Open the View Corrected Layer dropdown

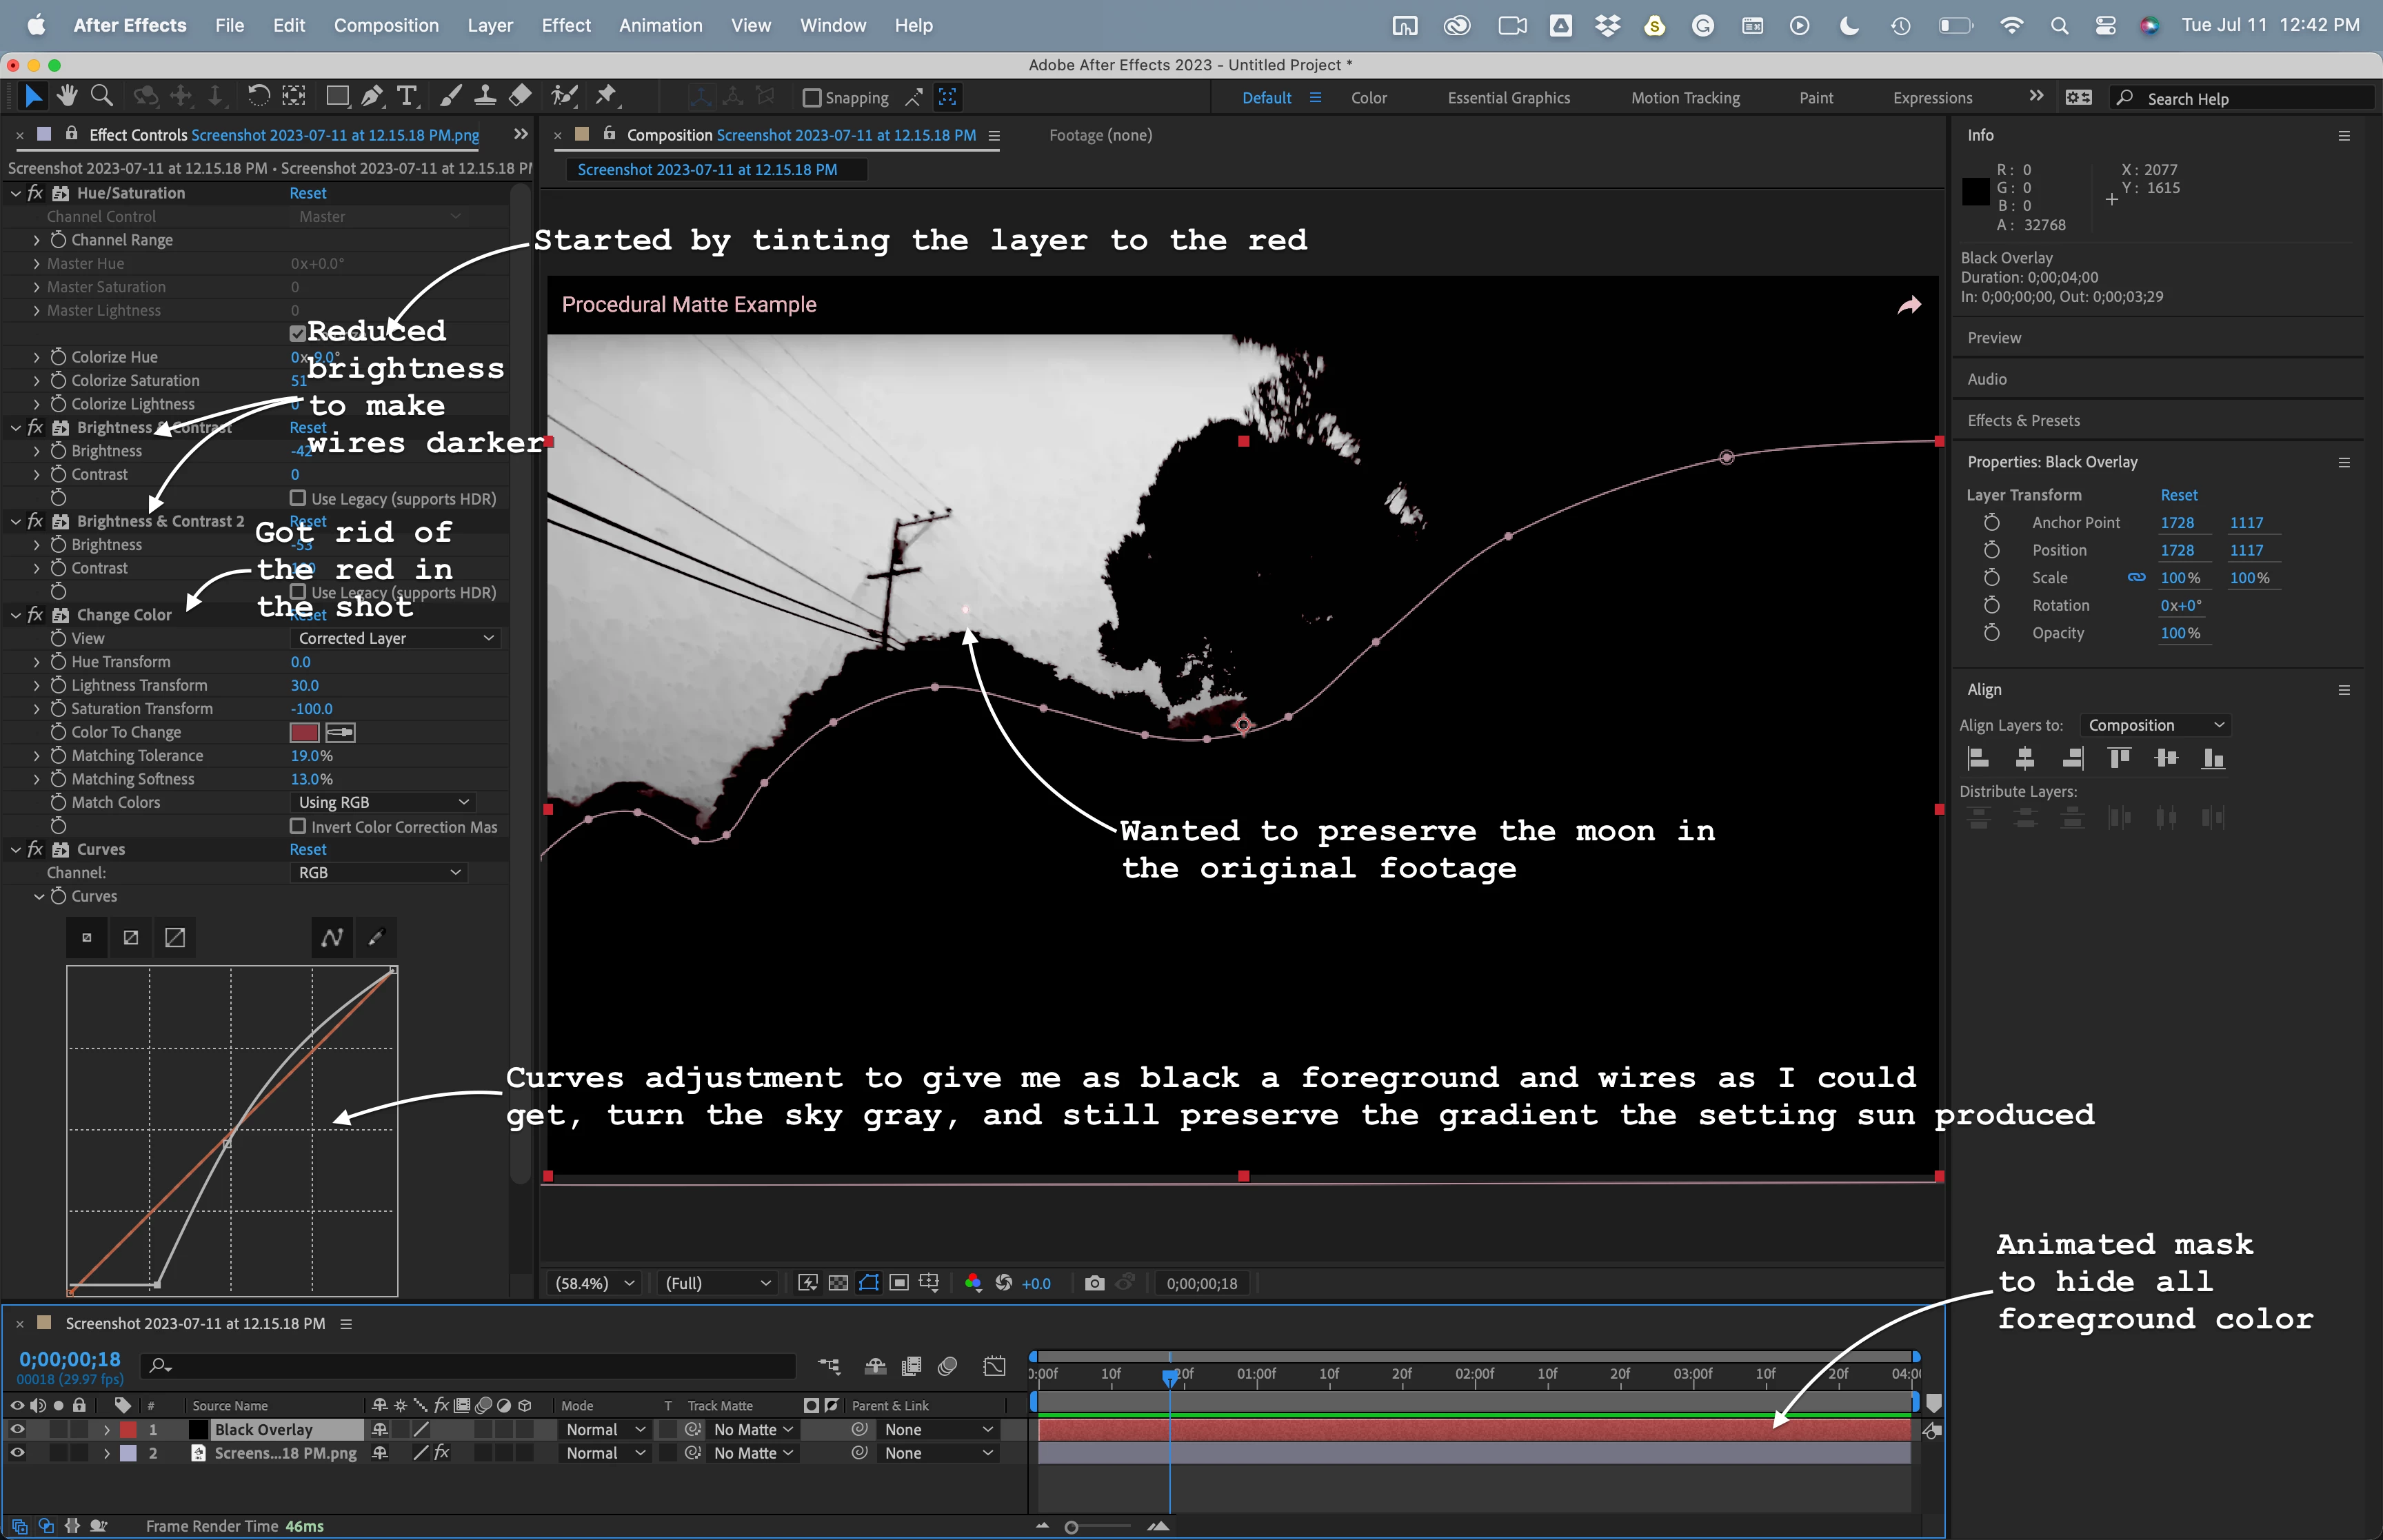(x=396, y=638)
